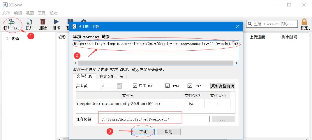Click the Delete trash toolbar icon
The height and width of the screenshot is (140, 312).
(43, 22)
